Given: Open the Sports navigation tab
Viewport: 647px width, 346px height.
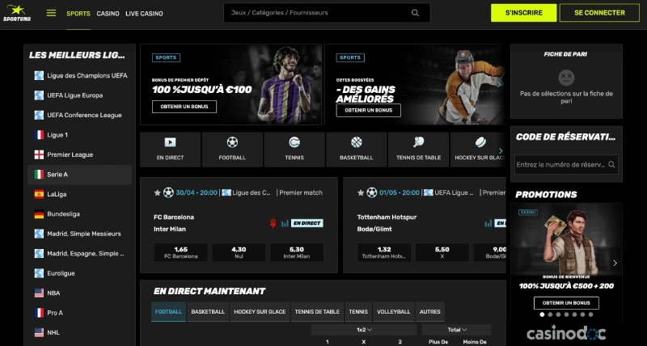Looking at the screenshot, I should coord(78,14).
